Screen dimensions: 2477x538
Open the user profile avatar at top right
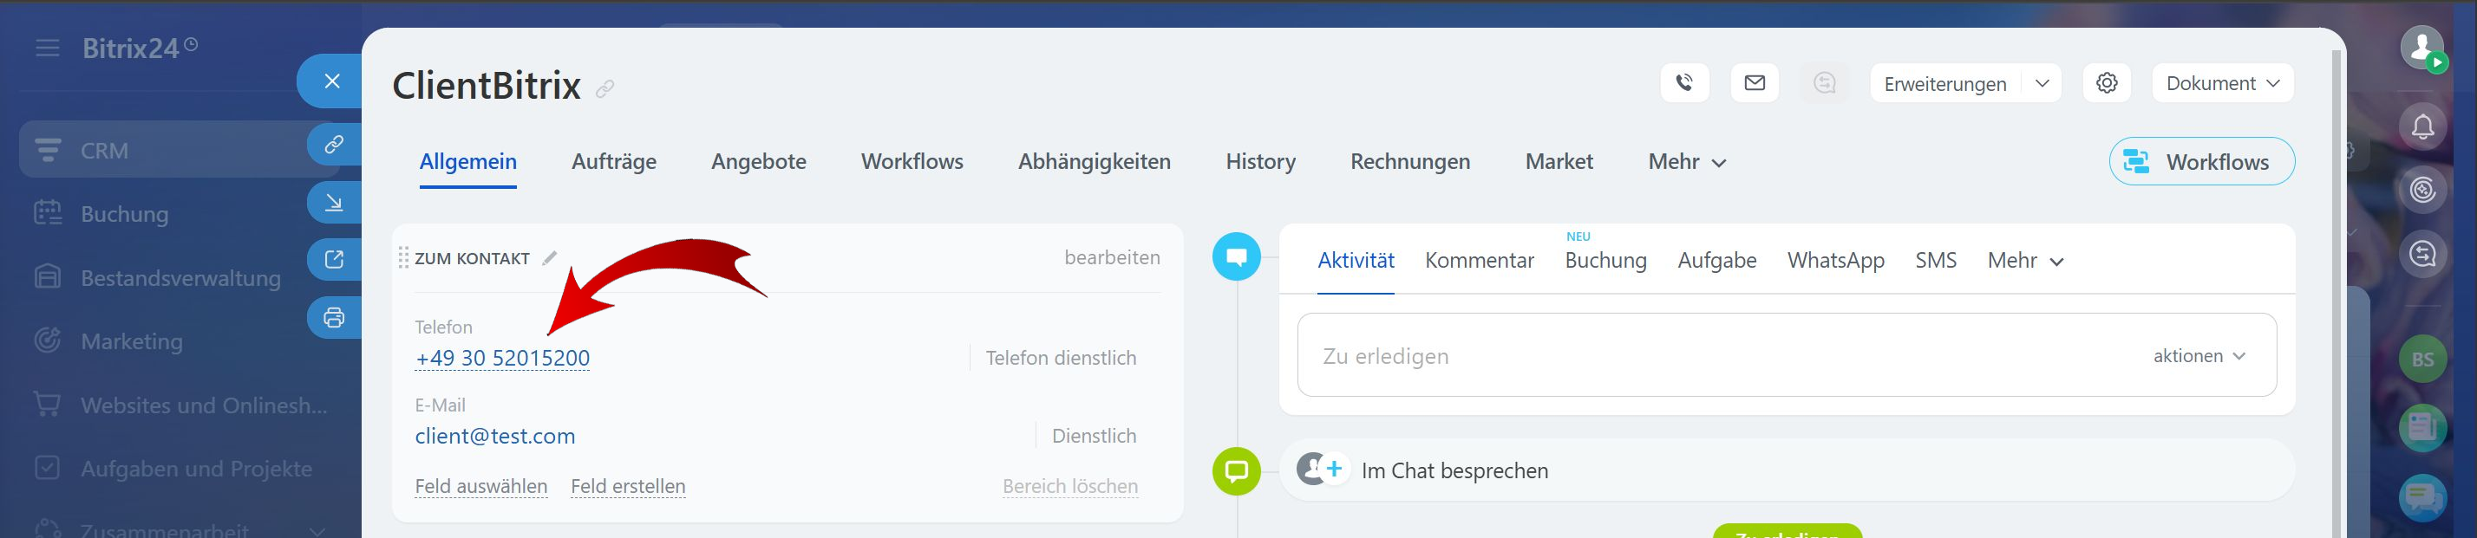point(2422,47)
